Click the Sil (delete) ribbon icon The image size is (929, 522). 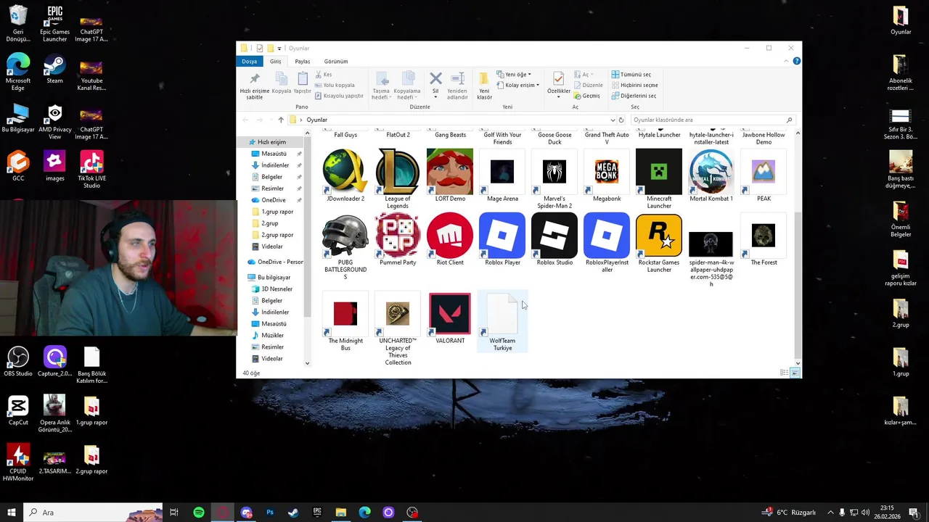coord(435,83)
